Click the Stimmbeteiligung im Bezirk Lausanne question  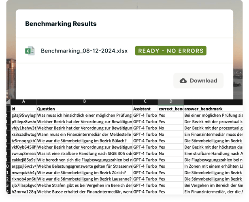(84, 179)
